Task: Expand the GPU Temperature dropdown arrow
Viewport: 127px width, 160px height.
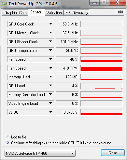Action: pos(50,50)
